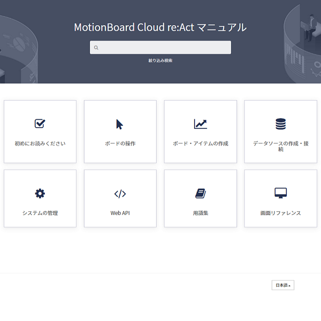The width and height of the screenshot is (321, 321).
Task: Click the book icon for 用語集
Action: click(201, 194)
